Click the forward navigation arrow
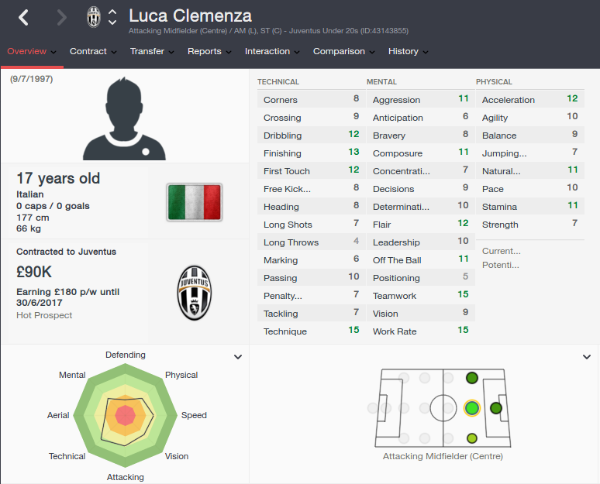 pos(61,18)
